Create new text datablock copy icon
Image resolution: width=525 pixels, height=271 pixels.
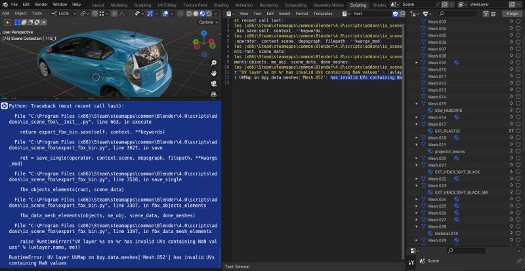click(x=402, y=14)
